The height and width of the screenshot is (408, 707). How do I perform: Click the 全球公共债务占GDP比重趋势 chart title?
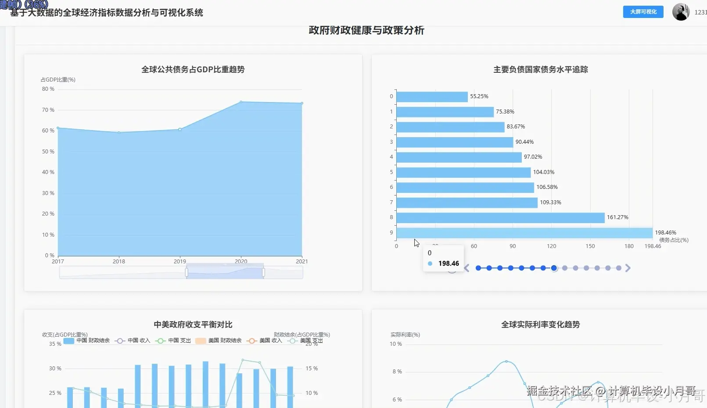pyautogui.click(x=193, y=69)
